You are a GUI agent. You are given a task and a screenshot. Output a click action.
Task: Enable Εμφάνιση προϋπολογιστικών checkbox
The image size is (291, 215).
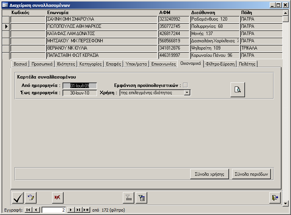(185, 85)
